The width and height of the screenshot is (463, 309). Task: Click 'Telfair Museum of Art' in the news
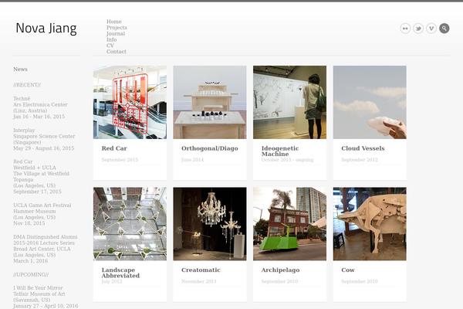pyautogui.click(x=39, y=294)
